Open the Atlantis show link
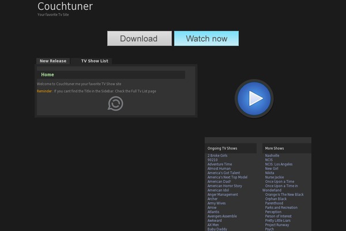 (x=213, y=212)
